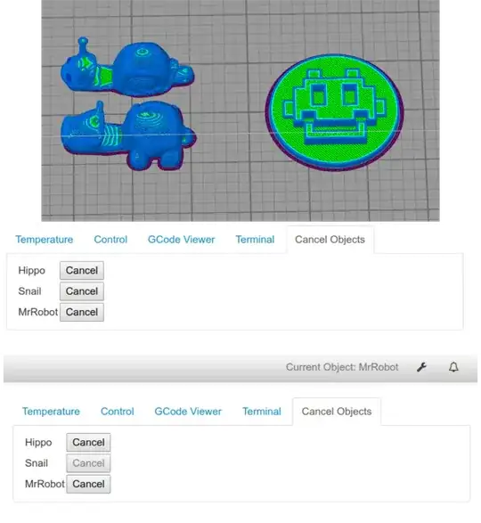The image size is (481, 523).
Task: Click the 'Current Object: MrRobot' status text
Action: (342, 367)
